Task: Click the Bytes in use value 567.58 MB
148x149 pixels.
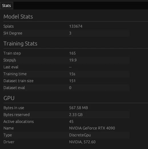Action: coord(79,108)
